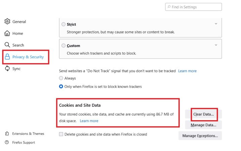Enable Delete cookies when Firefox is closed

[x=61, y=134]
